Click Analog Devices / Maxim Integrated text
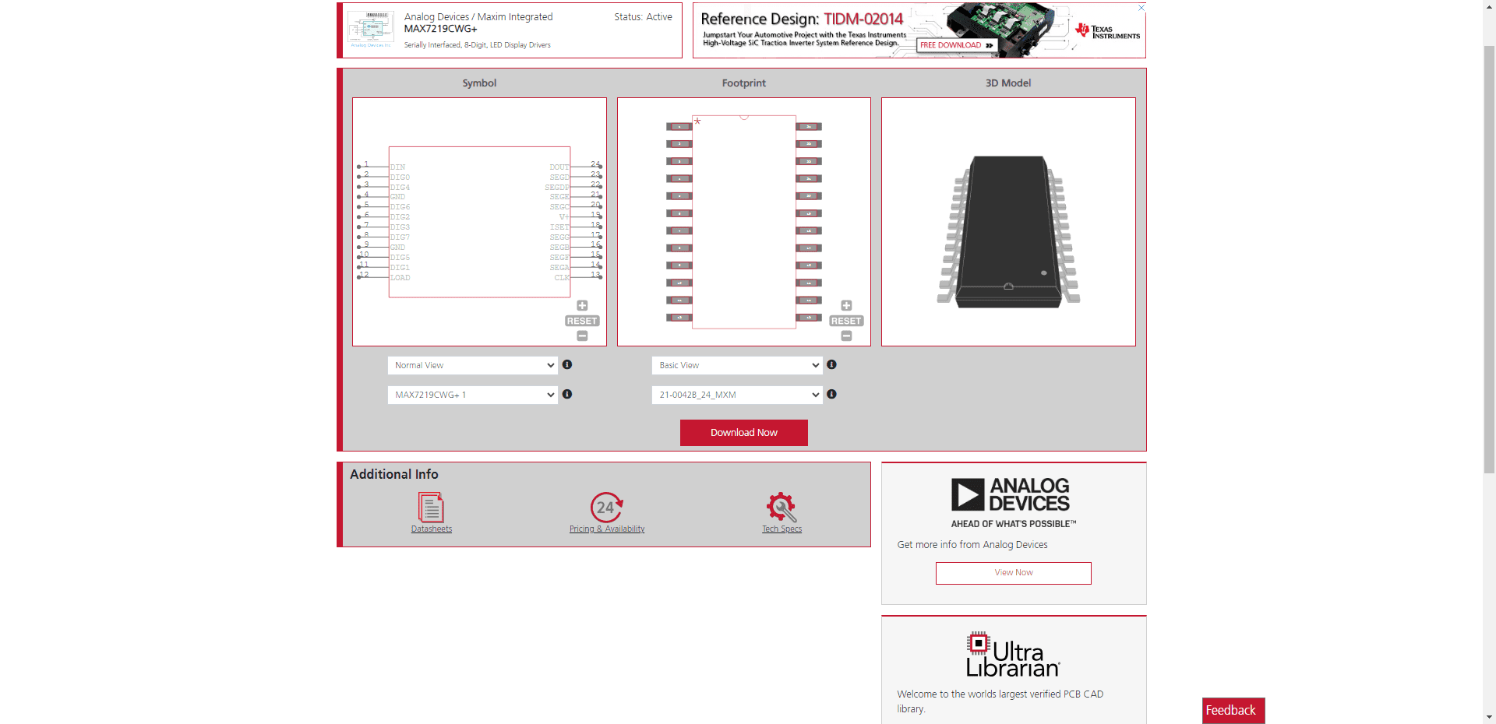1496x724 pixels. pyautogui.click(x=478, y=17)
